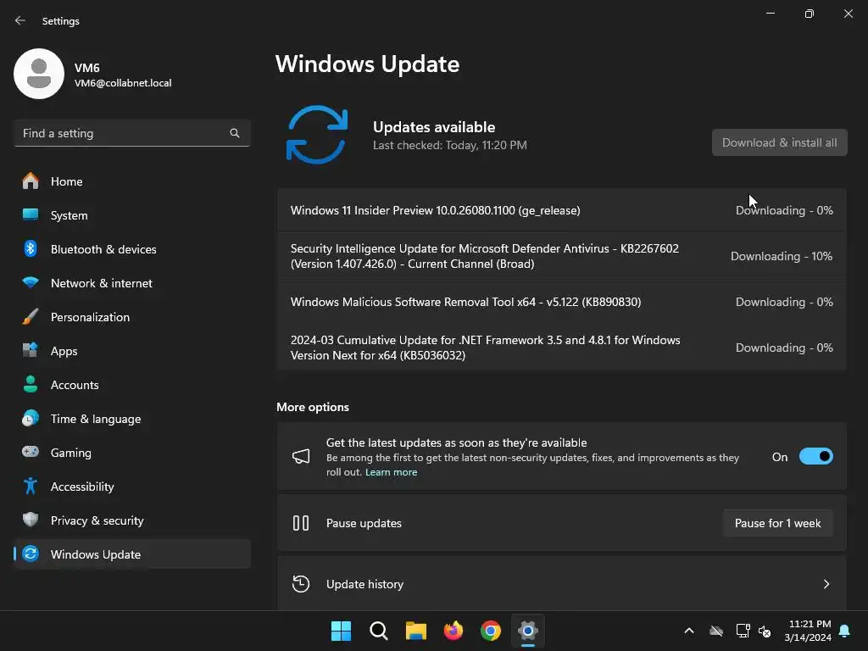Toggle Get the latest updates switch
This screenshot has height=651, width=868.
coord(816,457)
